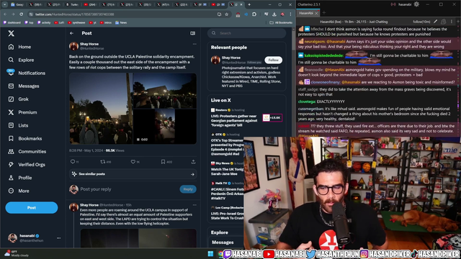Bookmark this page with the star icon
The image size is (461, 259).
point(227,14)
